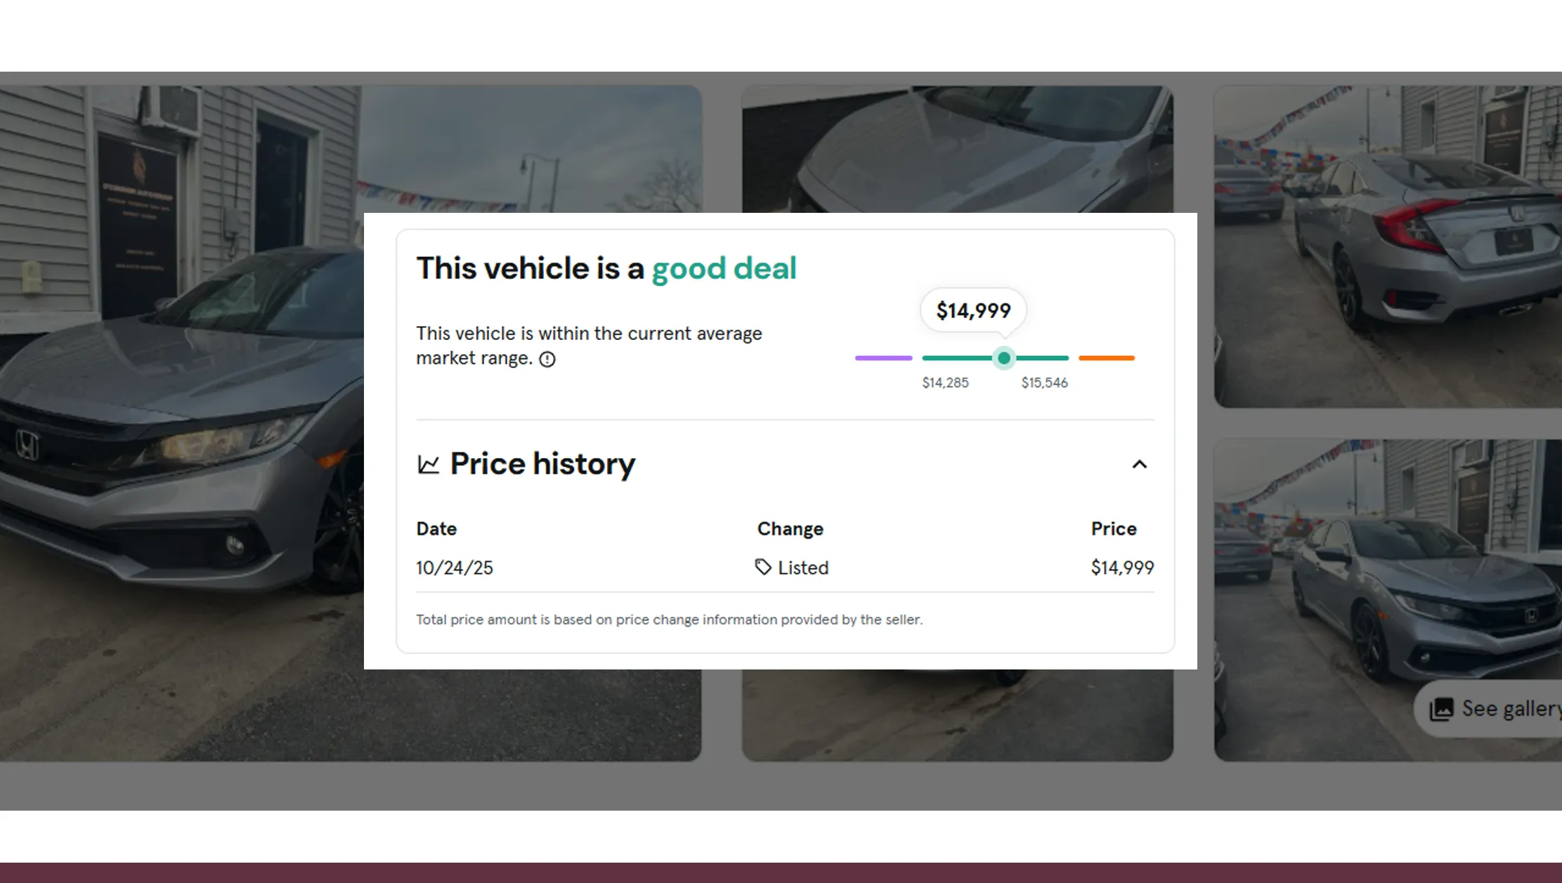
Task: Click the info icon next to market range text
Action: point(547,359)
